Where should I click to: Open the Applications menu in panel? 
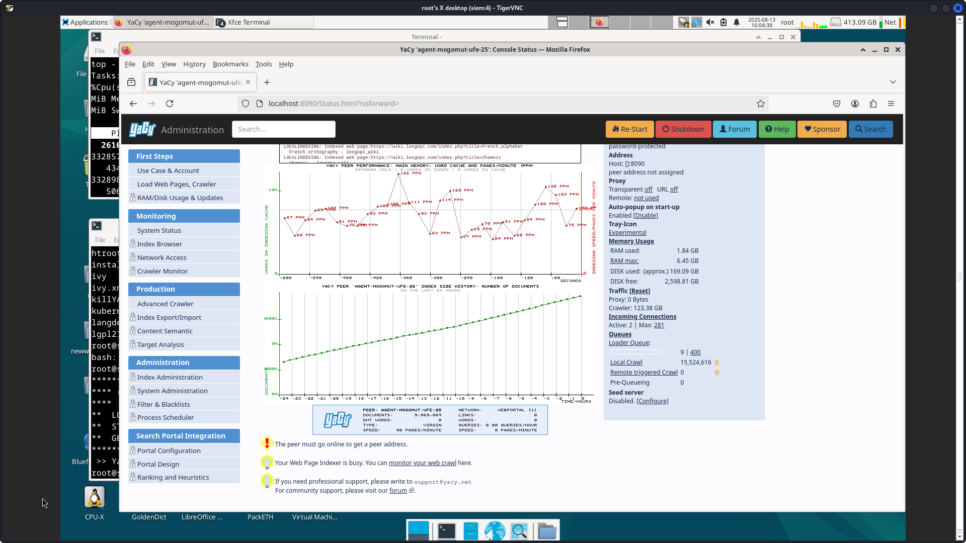pos(85,22)
